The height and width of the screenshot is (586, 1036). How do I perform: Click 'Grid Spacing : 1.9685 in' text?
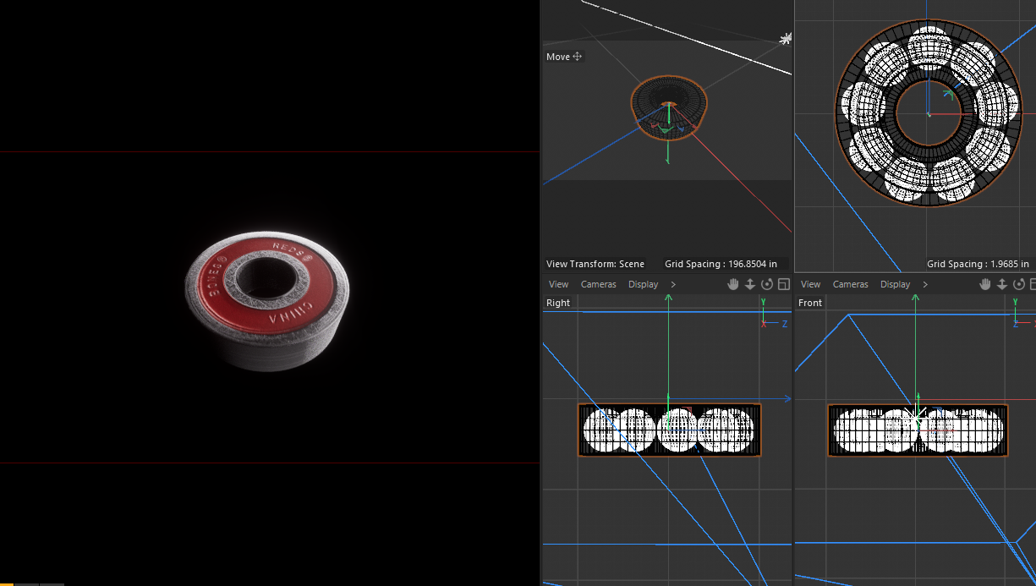coord(978,264)
